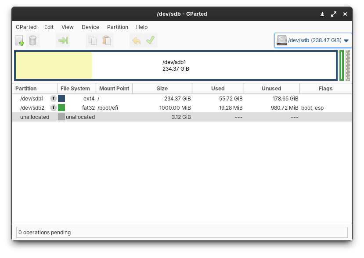Open the GParted menu

26,27
